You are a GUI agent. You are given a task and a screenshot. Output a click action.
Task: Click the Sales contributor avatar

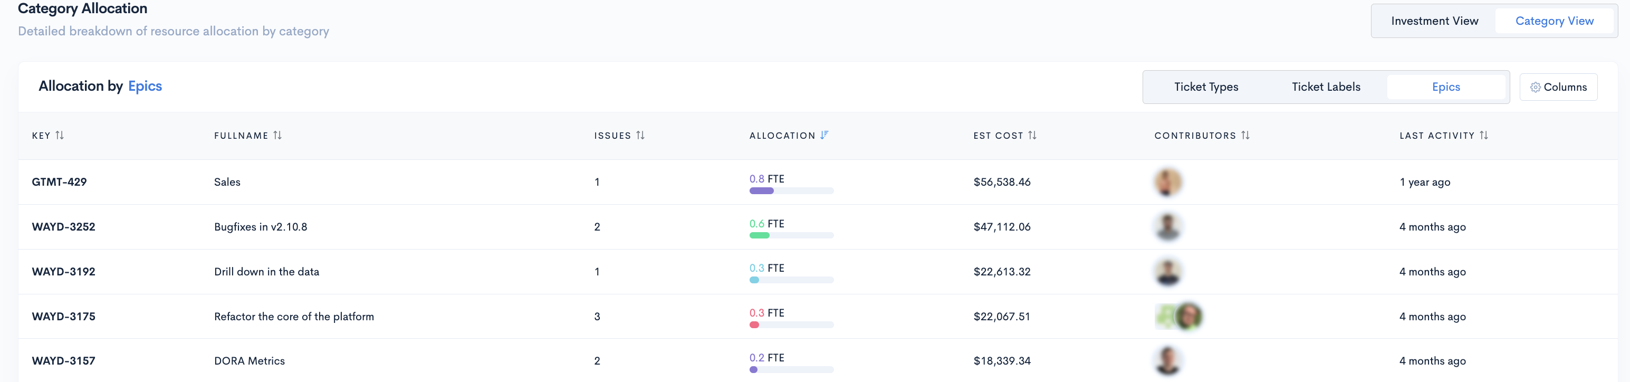tap(1168, 182)
